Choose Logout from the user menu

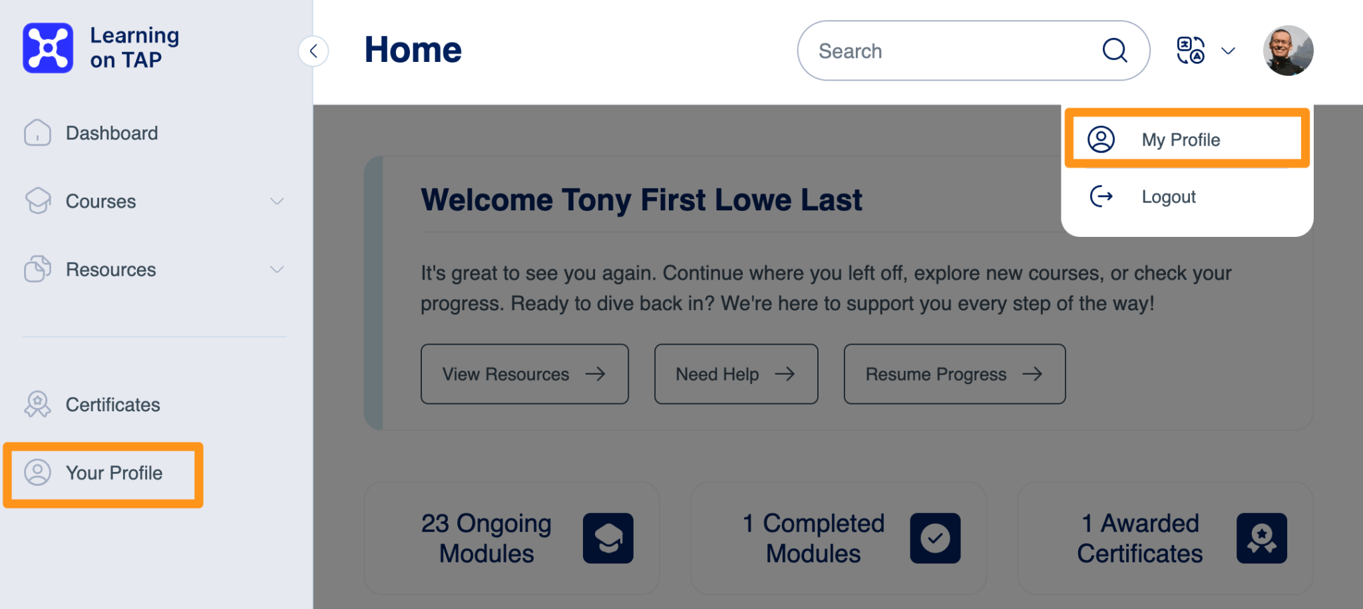pyautogui.click(x=1168, y=197)
